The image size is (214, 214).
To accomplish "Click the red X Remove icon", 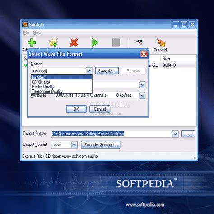I will [74, 42].
